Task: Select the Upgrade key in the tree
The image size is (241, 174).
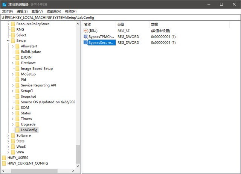Action: pos(28,124)
